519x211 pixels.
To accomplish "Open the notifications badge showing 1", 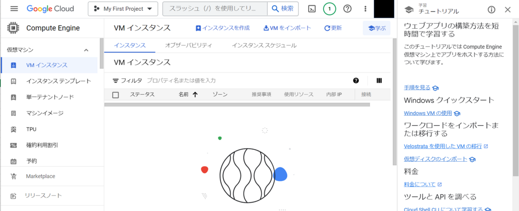I will (330, 9).
